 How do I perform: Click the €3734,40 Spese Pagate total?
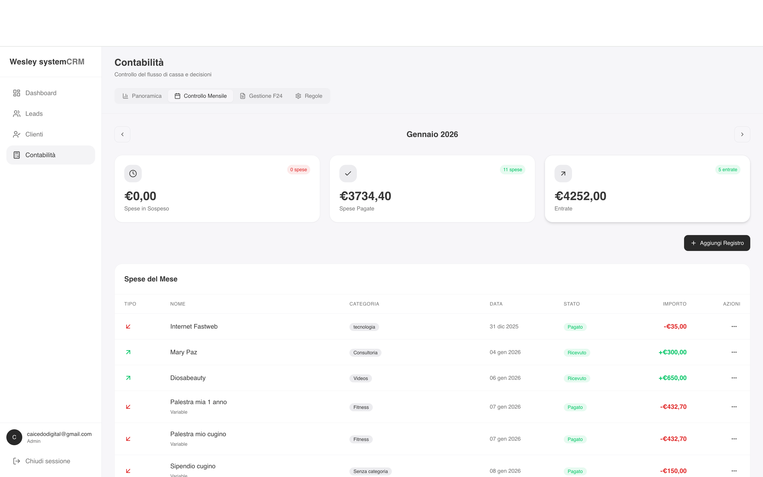(365, 196)
